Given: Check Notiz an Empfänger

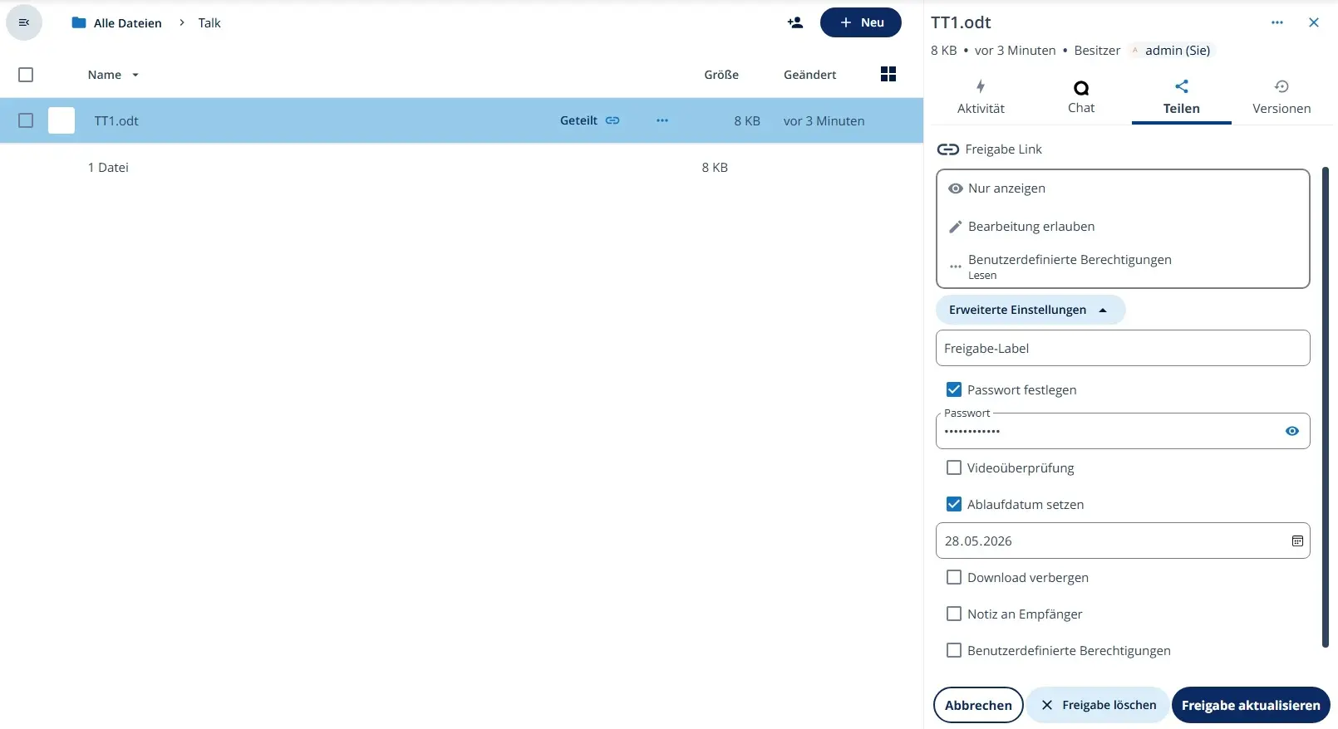Looking at the screenshot, I should tap(954, 614).
